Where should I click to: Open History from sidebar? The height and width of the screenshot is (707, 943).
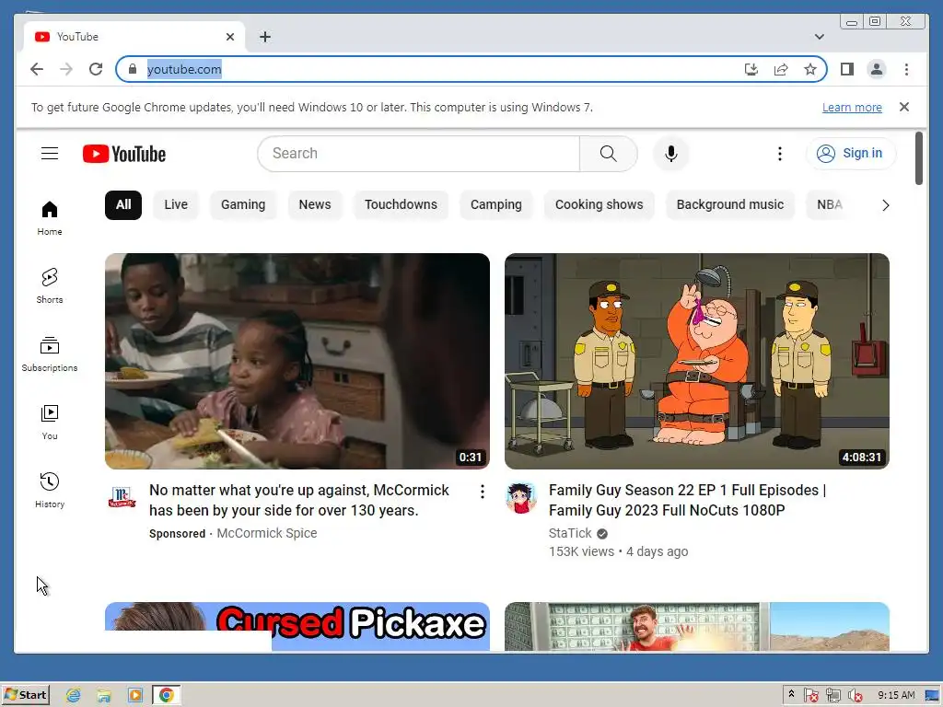click(50, 491)
